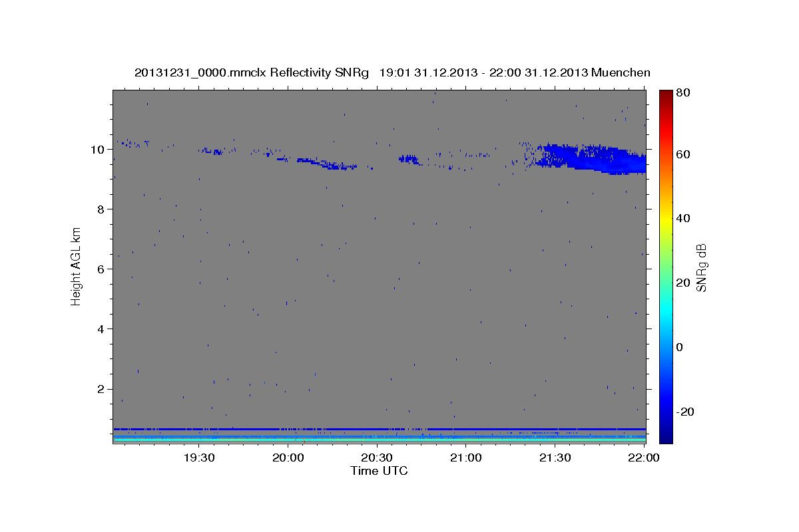Image resolution: width=799 pixels, height=532 pixels.
Task: Click the cyan ground-level signal band
Action: click(x=379, y=440)
